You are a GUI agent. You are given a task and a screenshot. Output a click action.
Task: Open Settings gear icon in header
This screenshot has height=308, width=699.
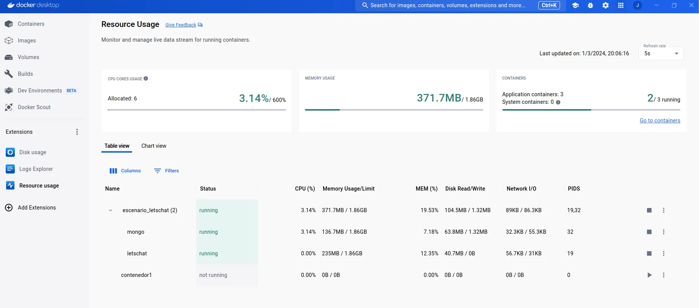click(x=606, y=5)
